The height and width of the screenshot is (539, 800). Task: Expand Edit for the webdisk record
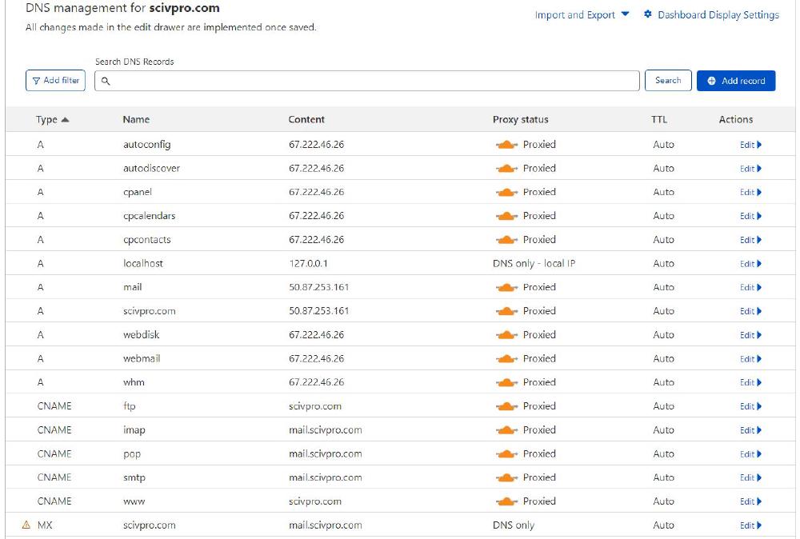[x=750, y=335]
